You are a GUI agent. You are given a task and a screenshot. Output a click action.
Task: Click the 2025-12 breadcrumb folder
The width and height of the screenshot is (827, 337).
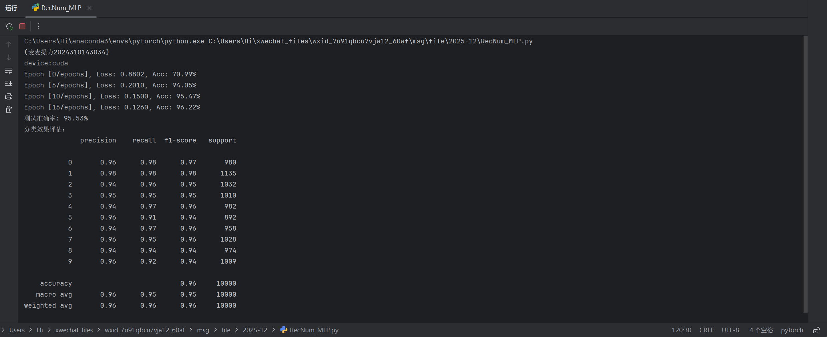[255, 330]
